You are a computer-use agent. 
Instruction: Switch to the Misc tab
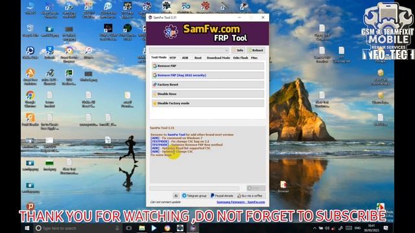click(x=254, y=58)
